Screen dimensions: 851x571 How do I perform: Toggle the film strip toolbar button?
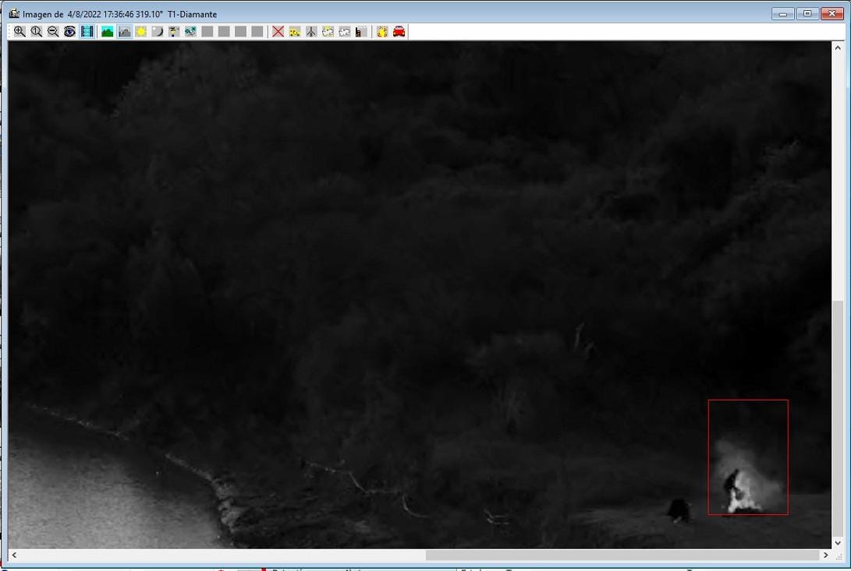pyautogui.click(x=87, y=32)
